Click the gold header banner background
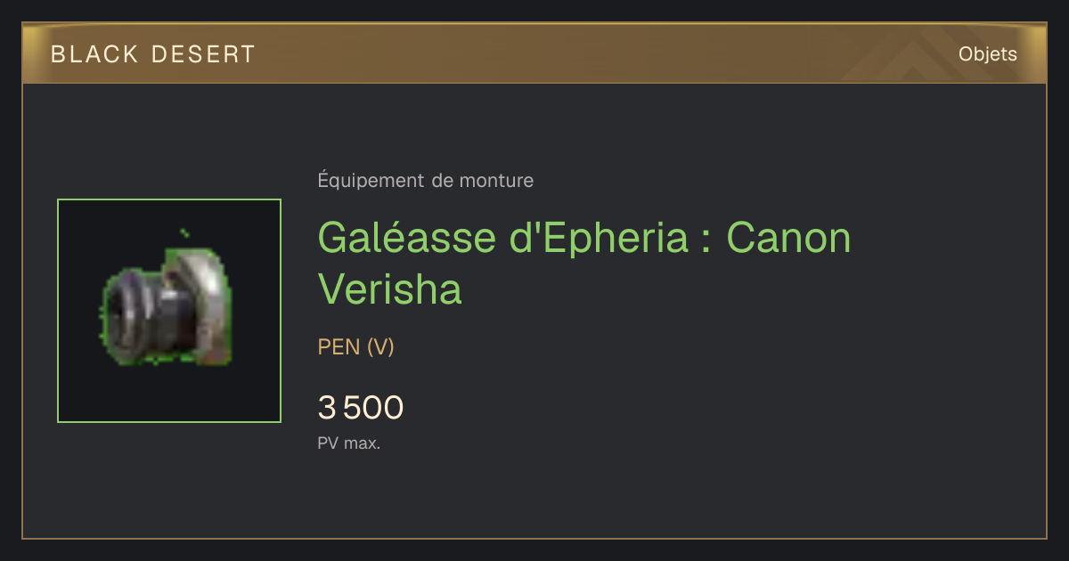This screenshot has height=561, width=1069. click(534, 54)
